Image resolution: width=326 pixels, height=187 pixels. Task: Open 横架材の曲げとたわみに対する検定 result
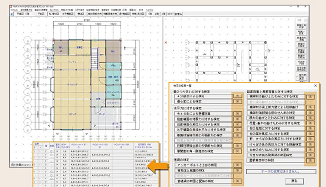tap(276, 97)
